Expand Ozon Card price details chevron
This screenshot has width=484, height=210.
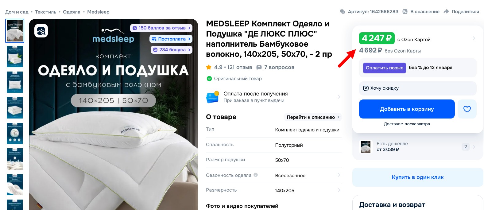(474, 38)
